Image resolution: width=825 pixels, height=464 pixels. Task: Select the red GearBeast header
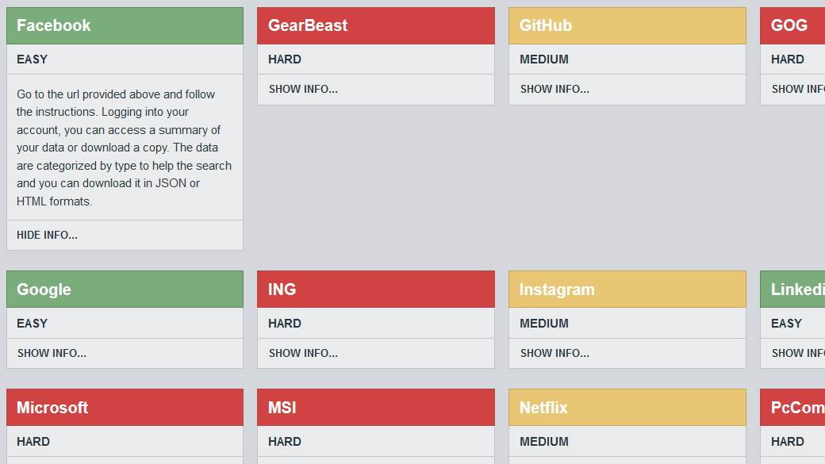coord(375,25)
